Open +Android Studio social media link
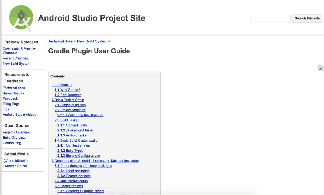This screenshot has width=324, height=195. [15, 166]
